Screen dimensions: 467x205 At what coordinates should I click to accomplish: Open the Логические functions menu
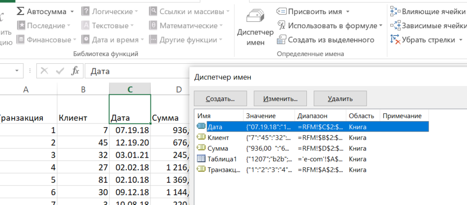109,12
